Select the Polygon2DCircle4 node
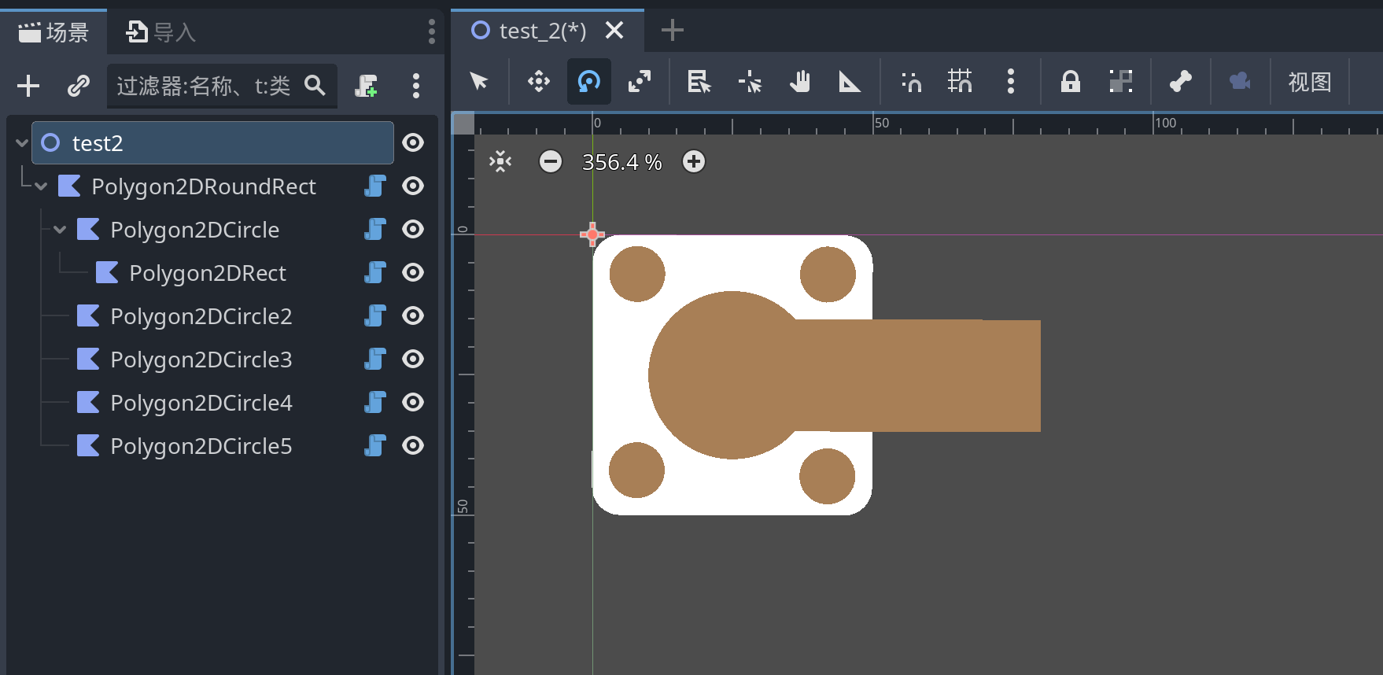 (x=201, y=403)
